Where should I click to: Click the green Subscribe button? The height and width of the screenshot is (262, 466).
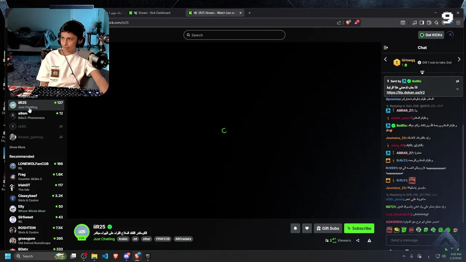(x=359, y=229)
